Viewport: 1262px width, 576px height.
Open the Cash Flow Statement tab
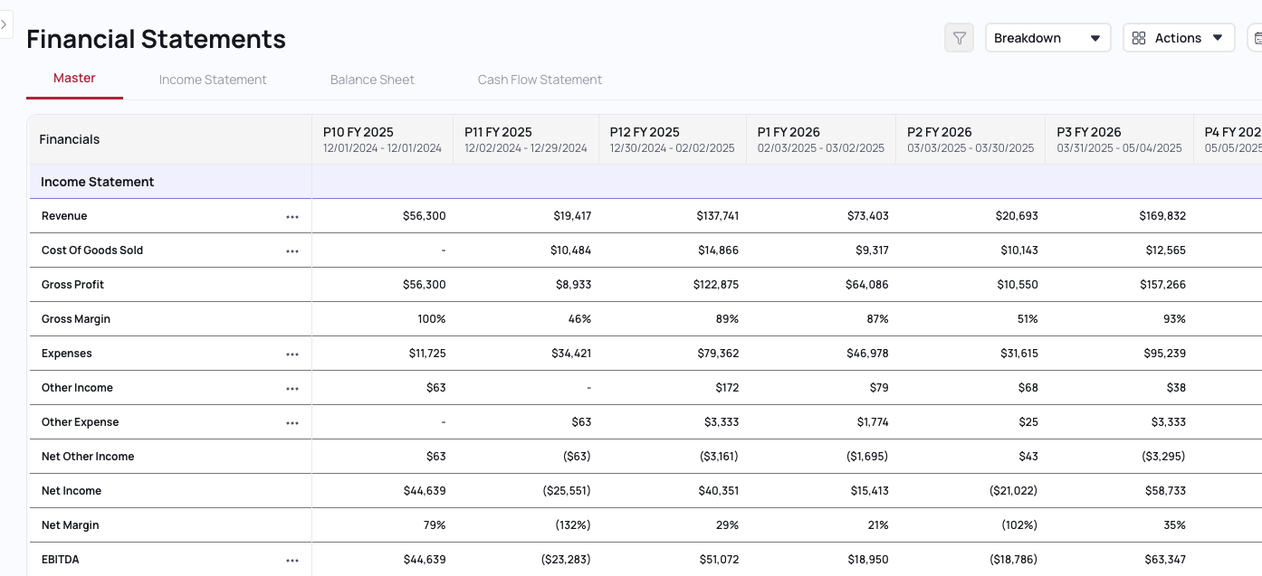point(540,80)
